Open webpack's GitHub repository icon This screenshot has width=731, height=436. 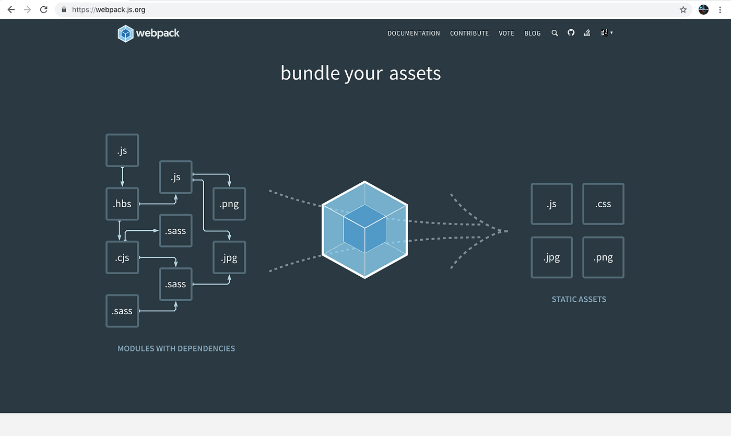click(571, 33)
